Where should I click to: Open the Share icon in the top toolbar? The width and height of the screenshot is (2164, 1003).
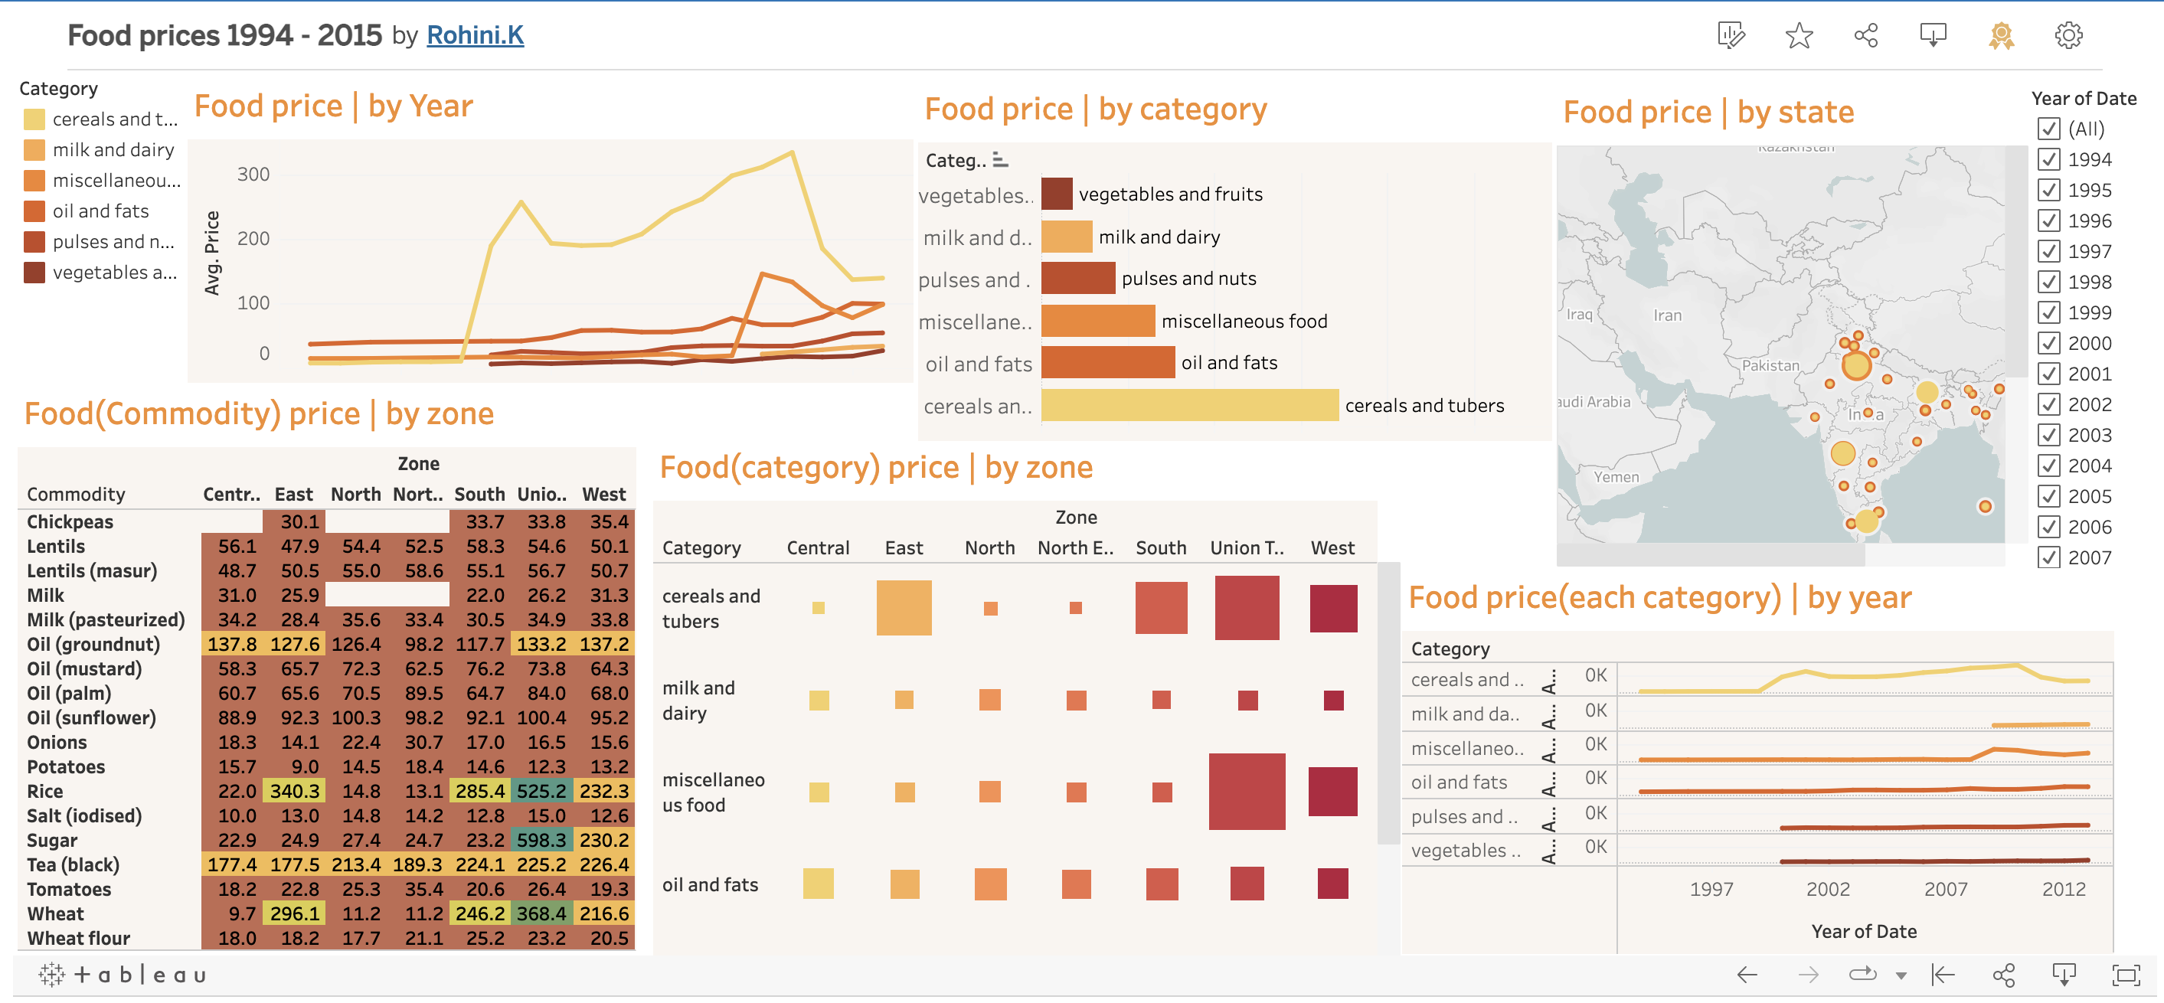[1866, 35]
